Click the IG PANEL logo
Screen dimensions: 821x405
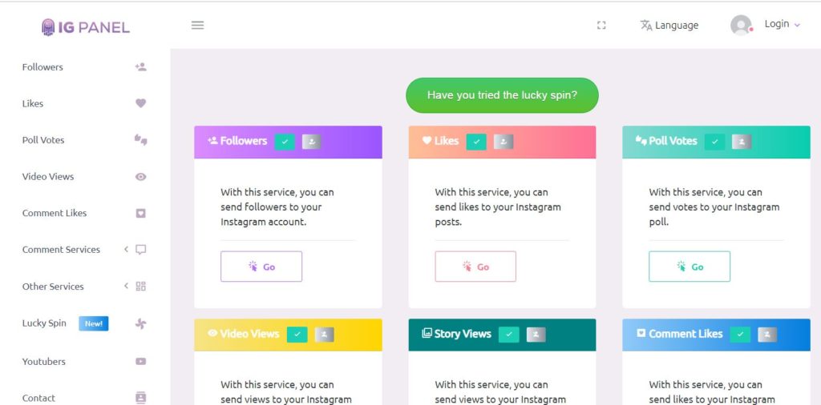[85, 27]
